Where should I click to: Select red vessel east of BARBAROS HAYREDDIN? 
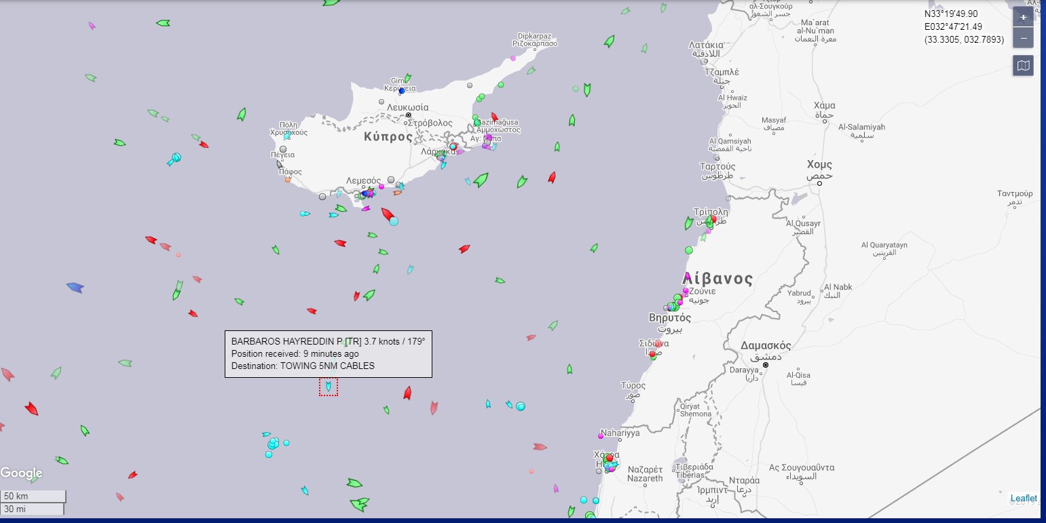coord(407,393)
